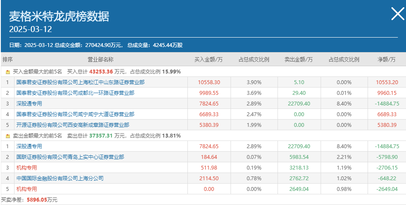Click the icon beside 卖出金额最大的前5名
Viewport: 406px width, 205px height.
point(8,136)
